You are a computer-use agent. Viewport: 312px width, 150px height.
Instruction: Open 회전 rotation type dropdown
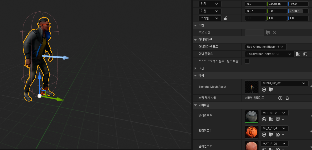click(210, 11)
